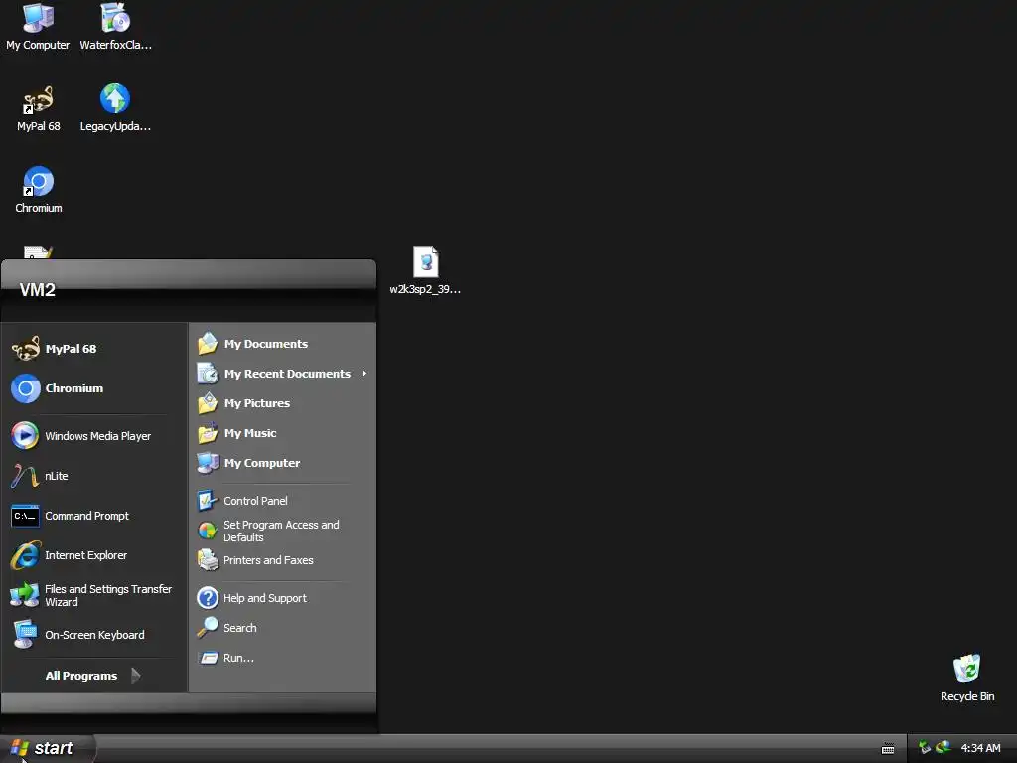
Task: Open Windows Media Player from Start menu
Action: coord(94,436)
